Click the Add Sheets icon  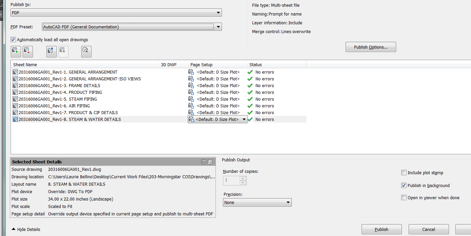point(16,51)
